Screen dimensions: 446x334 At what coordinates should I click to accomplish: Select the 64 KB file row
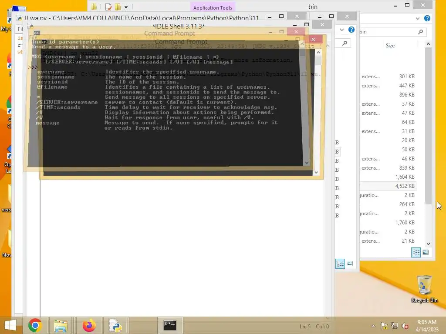pos(388,122)
